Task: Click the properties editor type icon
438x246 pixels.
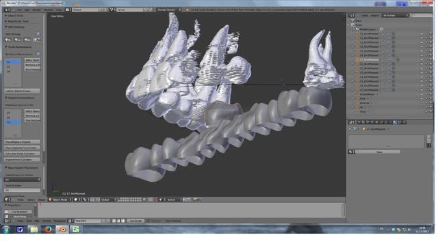Action: 351,122
